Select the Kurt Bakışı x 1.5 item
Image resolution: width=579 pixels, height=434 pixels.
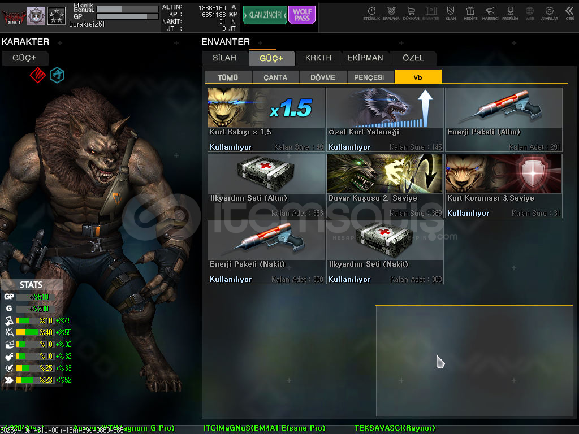click(x=266, y=120)
